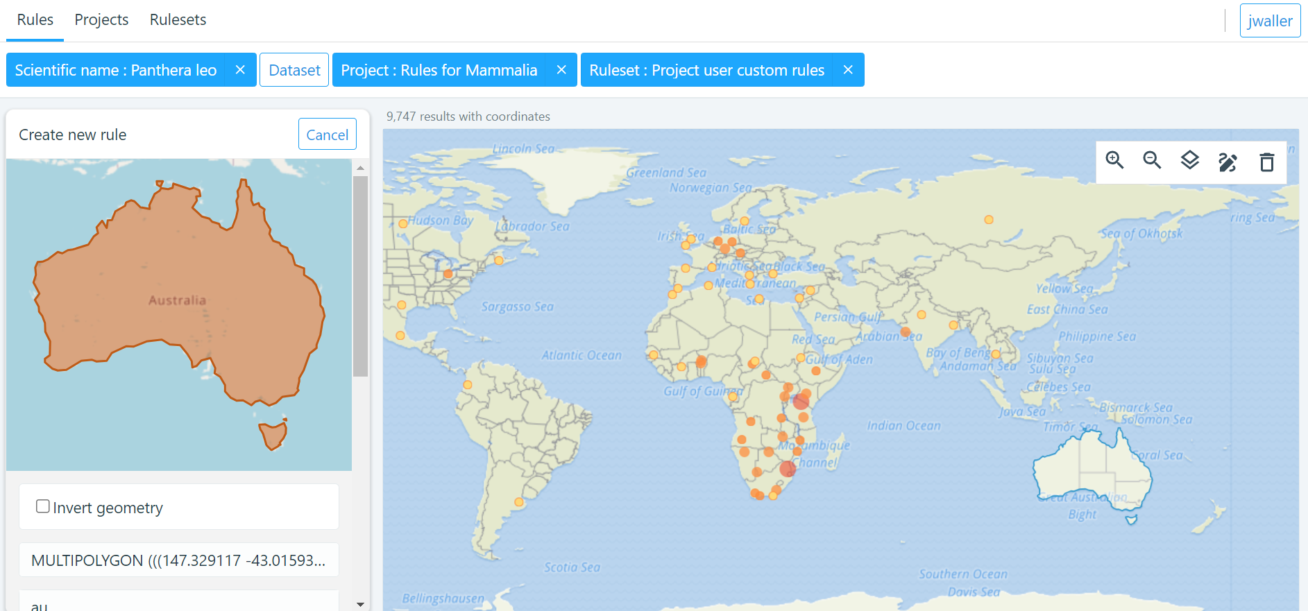Screen dimensions: 1308x611
Task: Go to the Rules tab
Action: (35, 20)
